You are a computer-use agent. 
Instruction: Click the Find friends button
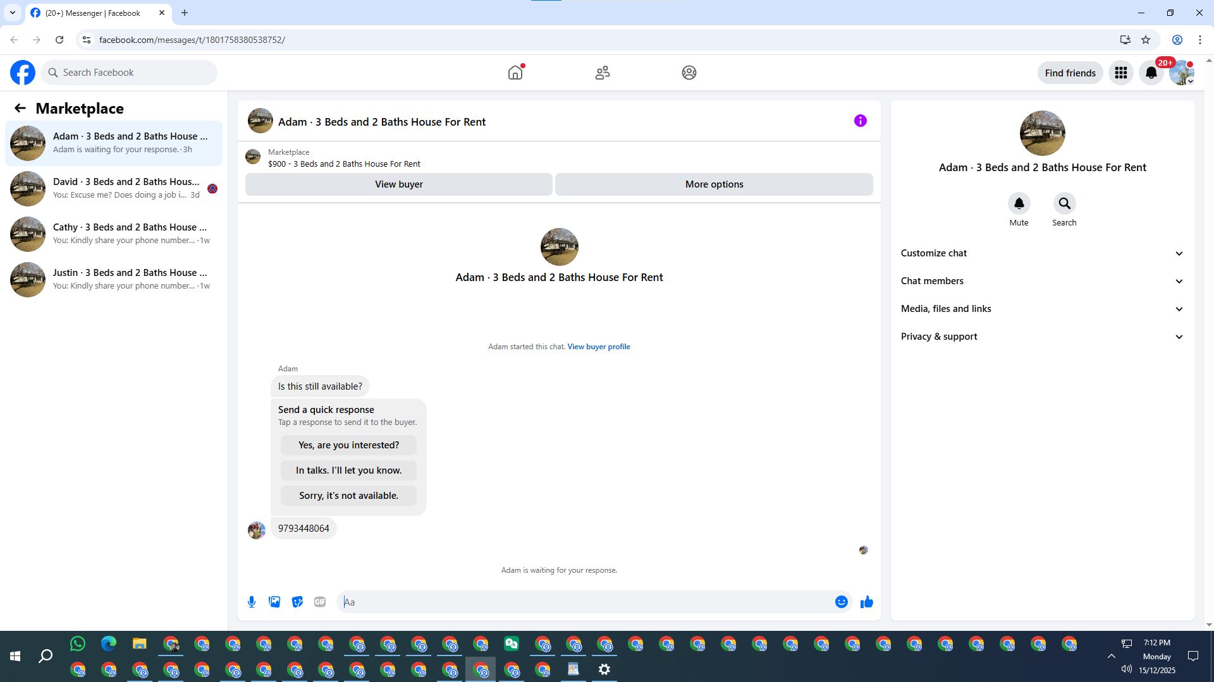tap(1070, 73)
